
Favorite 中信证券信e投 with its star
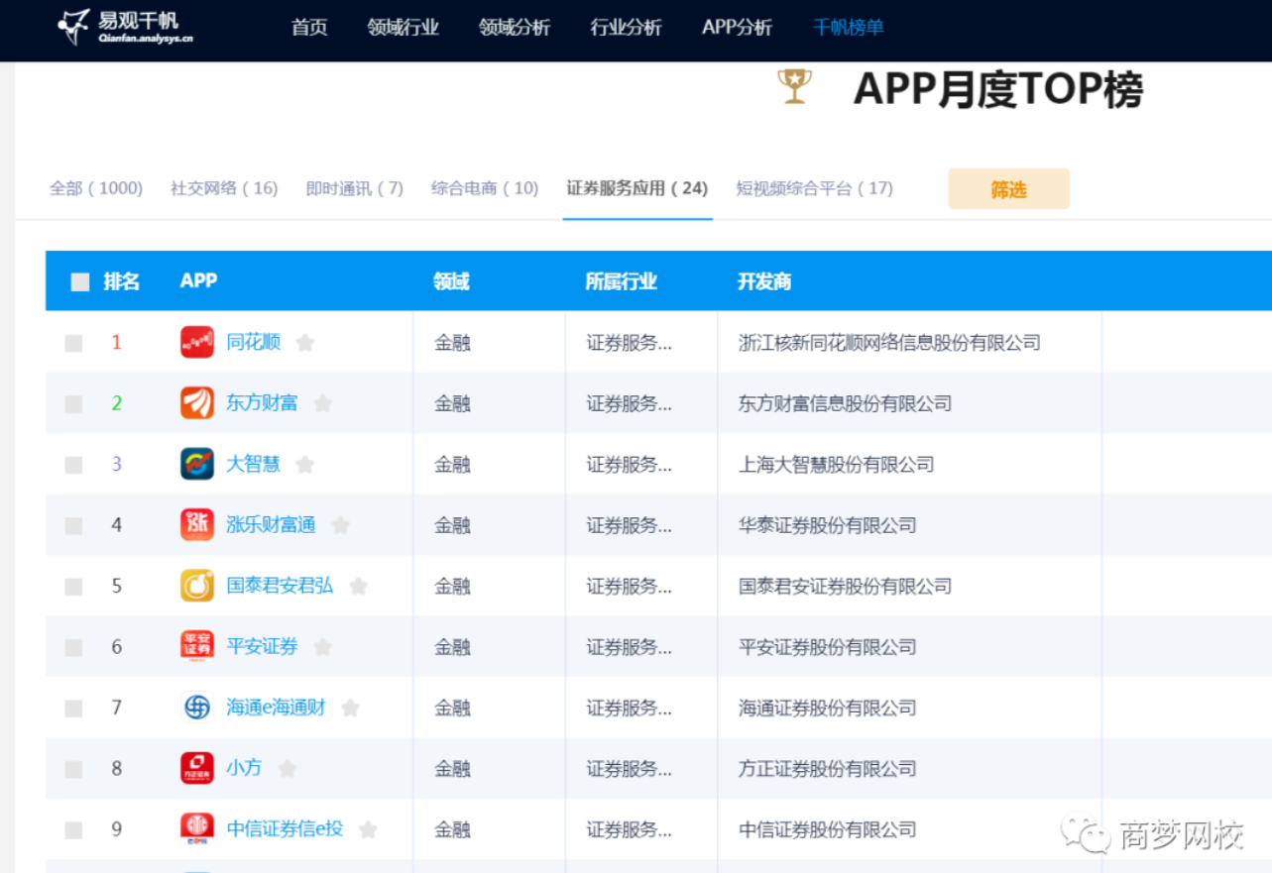(368, 829)
